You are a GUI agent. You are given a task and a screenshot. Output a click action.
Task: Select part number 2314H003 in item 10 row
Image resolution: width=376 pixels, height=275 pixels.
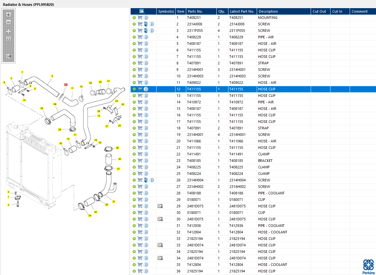click(195, 76)
